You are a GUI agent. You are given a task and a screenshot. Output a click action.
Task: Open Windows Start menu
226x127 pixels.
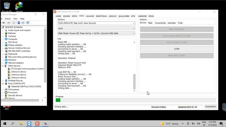point(5,123)
